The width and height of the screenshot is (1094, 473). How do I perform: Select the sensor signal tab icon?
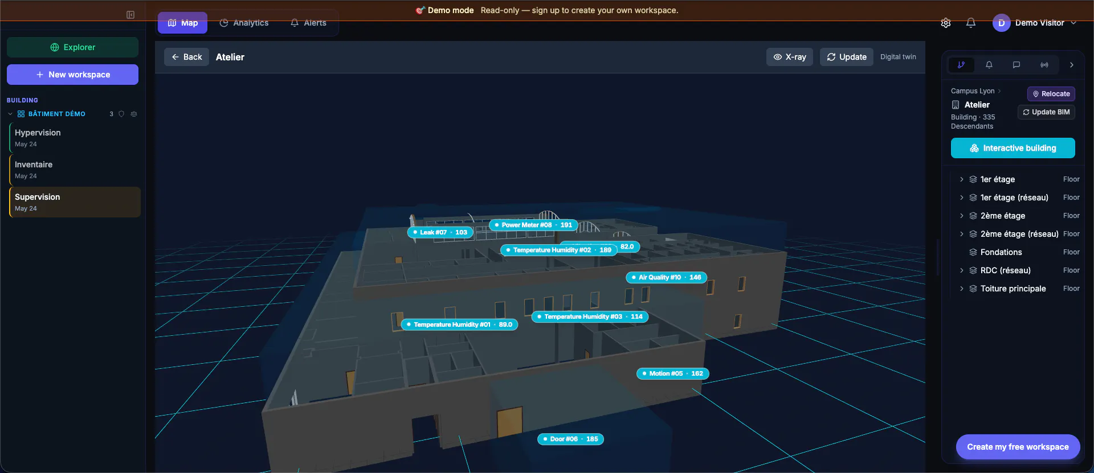coord(1044,65)
